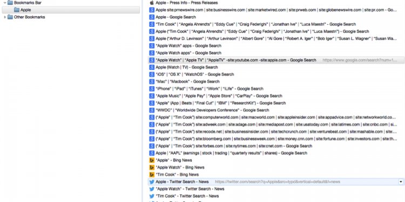This screenshot has width=405, height=202.
Task: Open dropdown arrow on Apple Twitter Search row
Action: pos(401,182)
